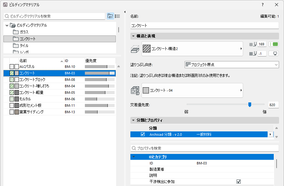Collapse the IDとカテゴリ property group
This screenshot has height=186, width=284.
pos(134,157)
